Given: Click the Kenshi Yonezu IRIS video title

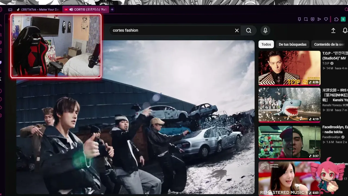Looking at the screenshot, I should click(x=335, y=95).
